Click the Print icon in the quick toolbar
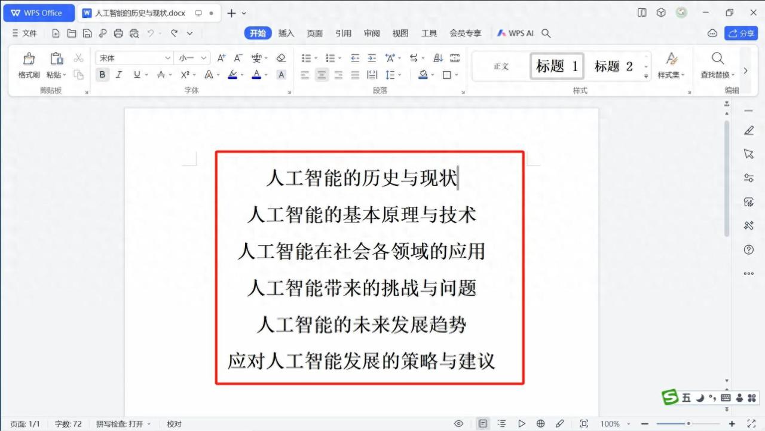This screenshot has height=431, width=765. [118, 33]
